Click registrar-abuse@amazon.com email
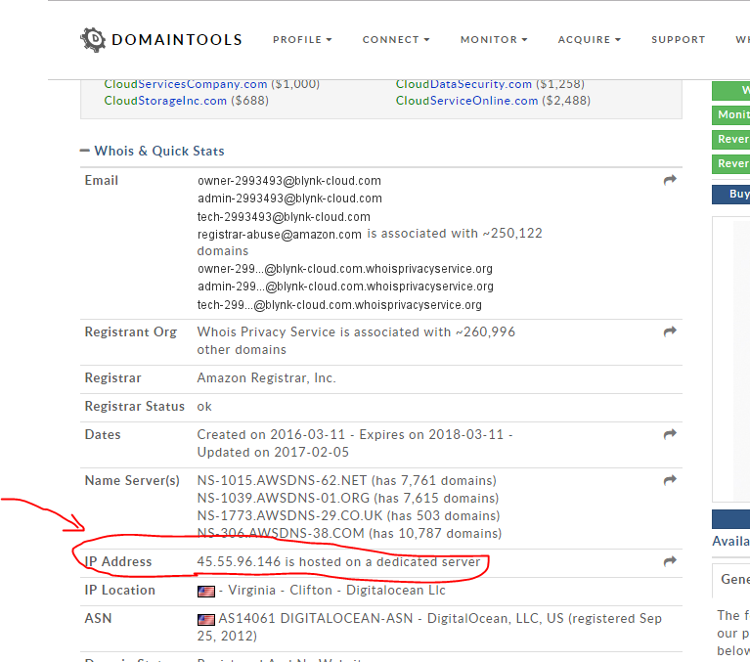 [x=280, y=235]
